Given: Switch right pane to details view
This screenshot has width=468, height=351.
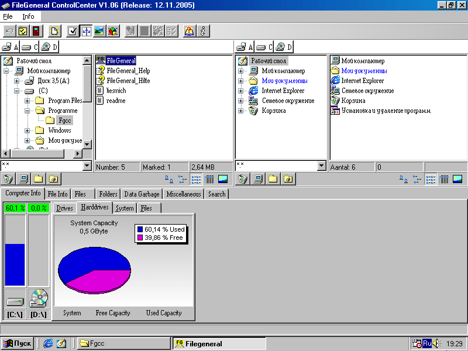Looking at the screenshot, I should pos(444,179).
